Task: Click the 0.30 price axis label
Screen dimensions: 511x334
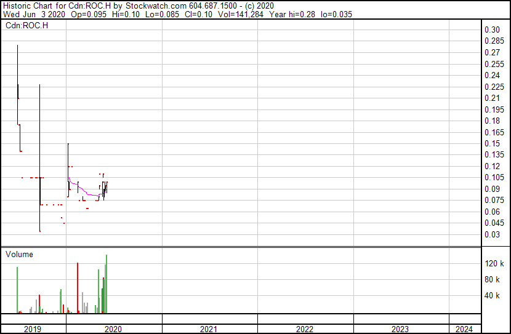Action: 492,30
